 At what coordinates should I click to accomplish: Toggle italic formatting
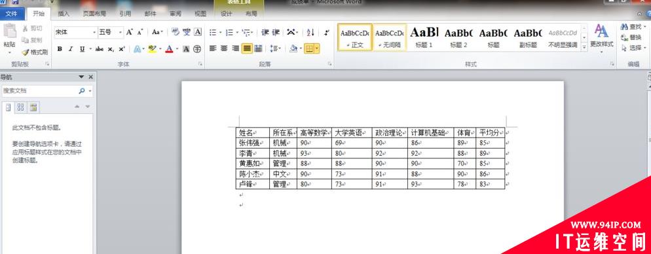pyautogui.click(x=71, y=49)
